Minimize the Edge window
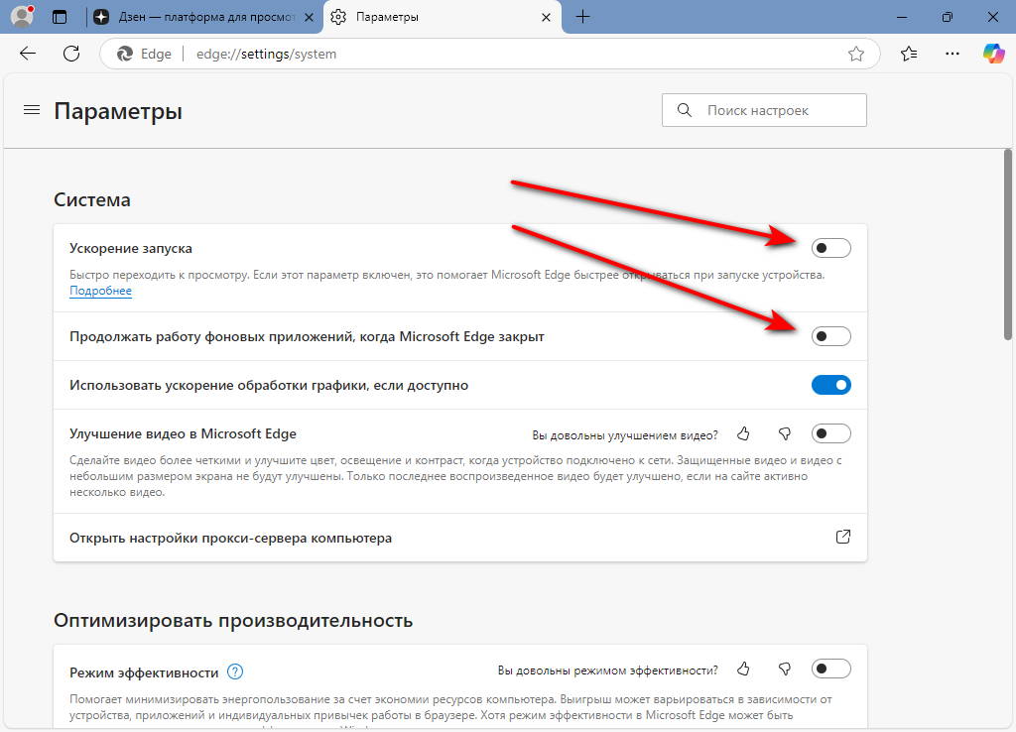This screenshot has width=1016, height=732. (x=901, y=17)
